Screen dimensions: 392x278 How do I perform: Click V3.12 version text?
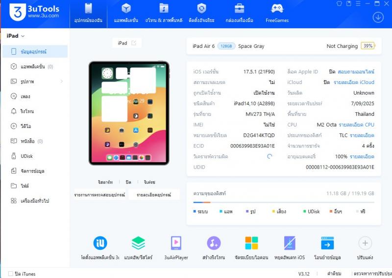[304, 274]
